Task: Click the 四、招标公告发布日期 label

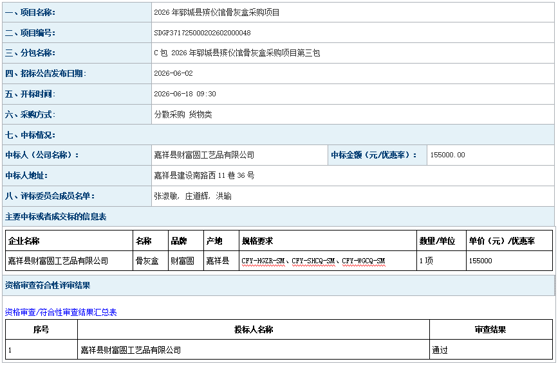Action: [x=46, y=73]
